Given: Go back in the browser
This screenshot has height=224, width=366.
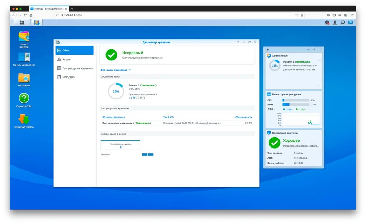Looking at the screenshot, I should pos(14,15).
